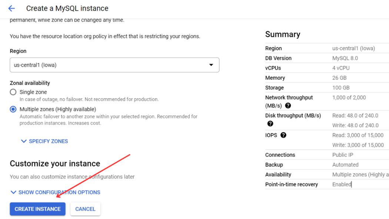
Task: Click the Automated Backup value in Summary
Action: [x=345, y=165]
